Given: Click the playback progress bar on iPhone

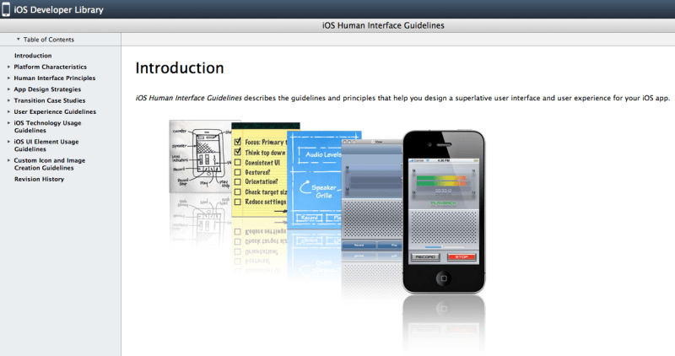Looking at the screenshot, I should tap(444, 247).
